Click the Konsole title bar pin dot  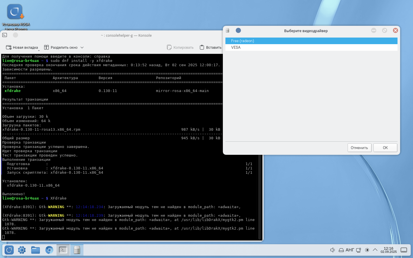point(15,35)
